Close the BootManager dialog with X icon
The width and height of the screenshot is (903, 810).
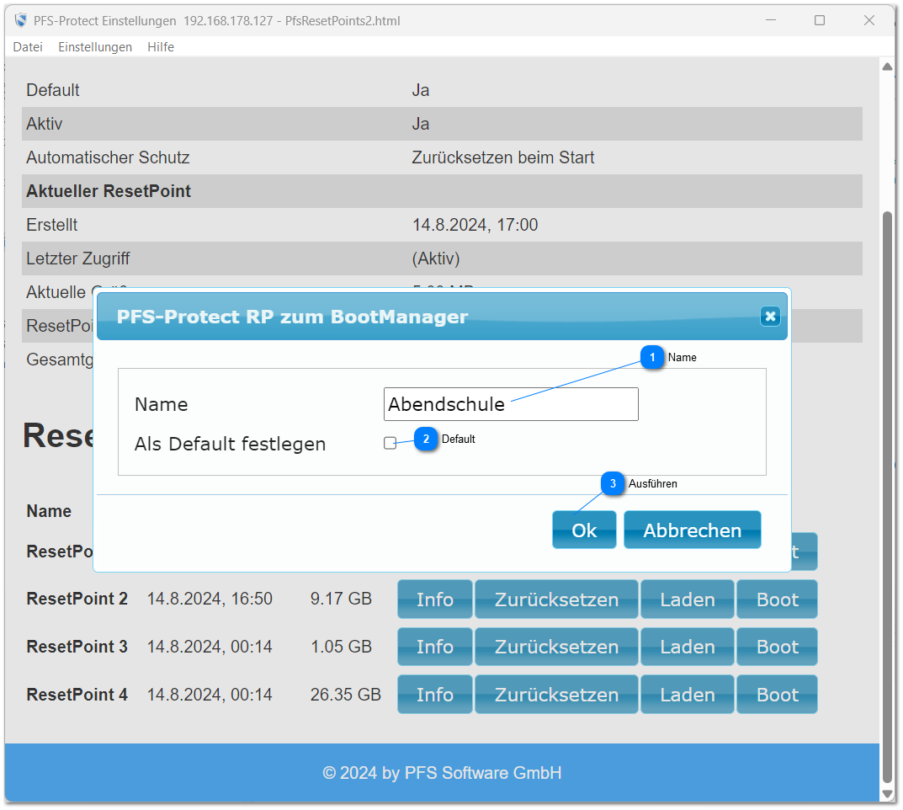click(x=769, y=317)
